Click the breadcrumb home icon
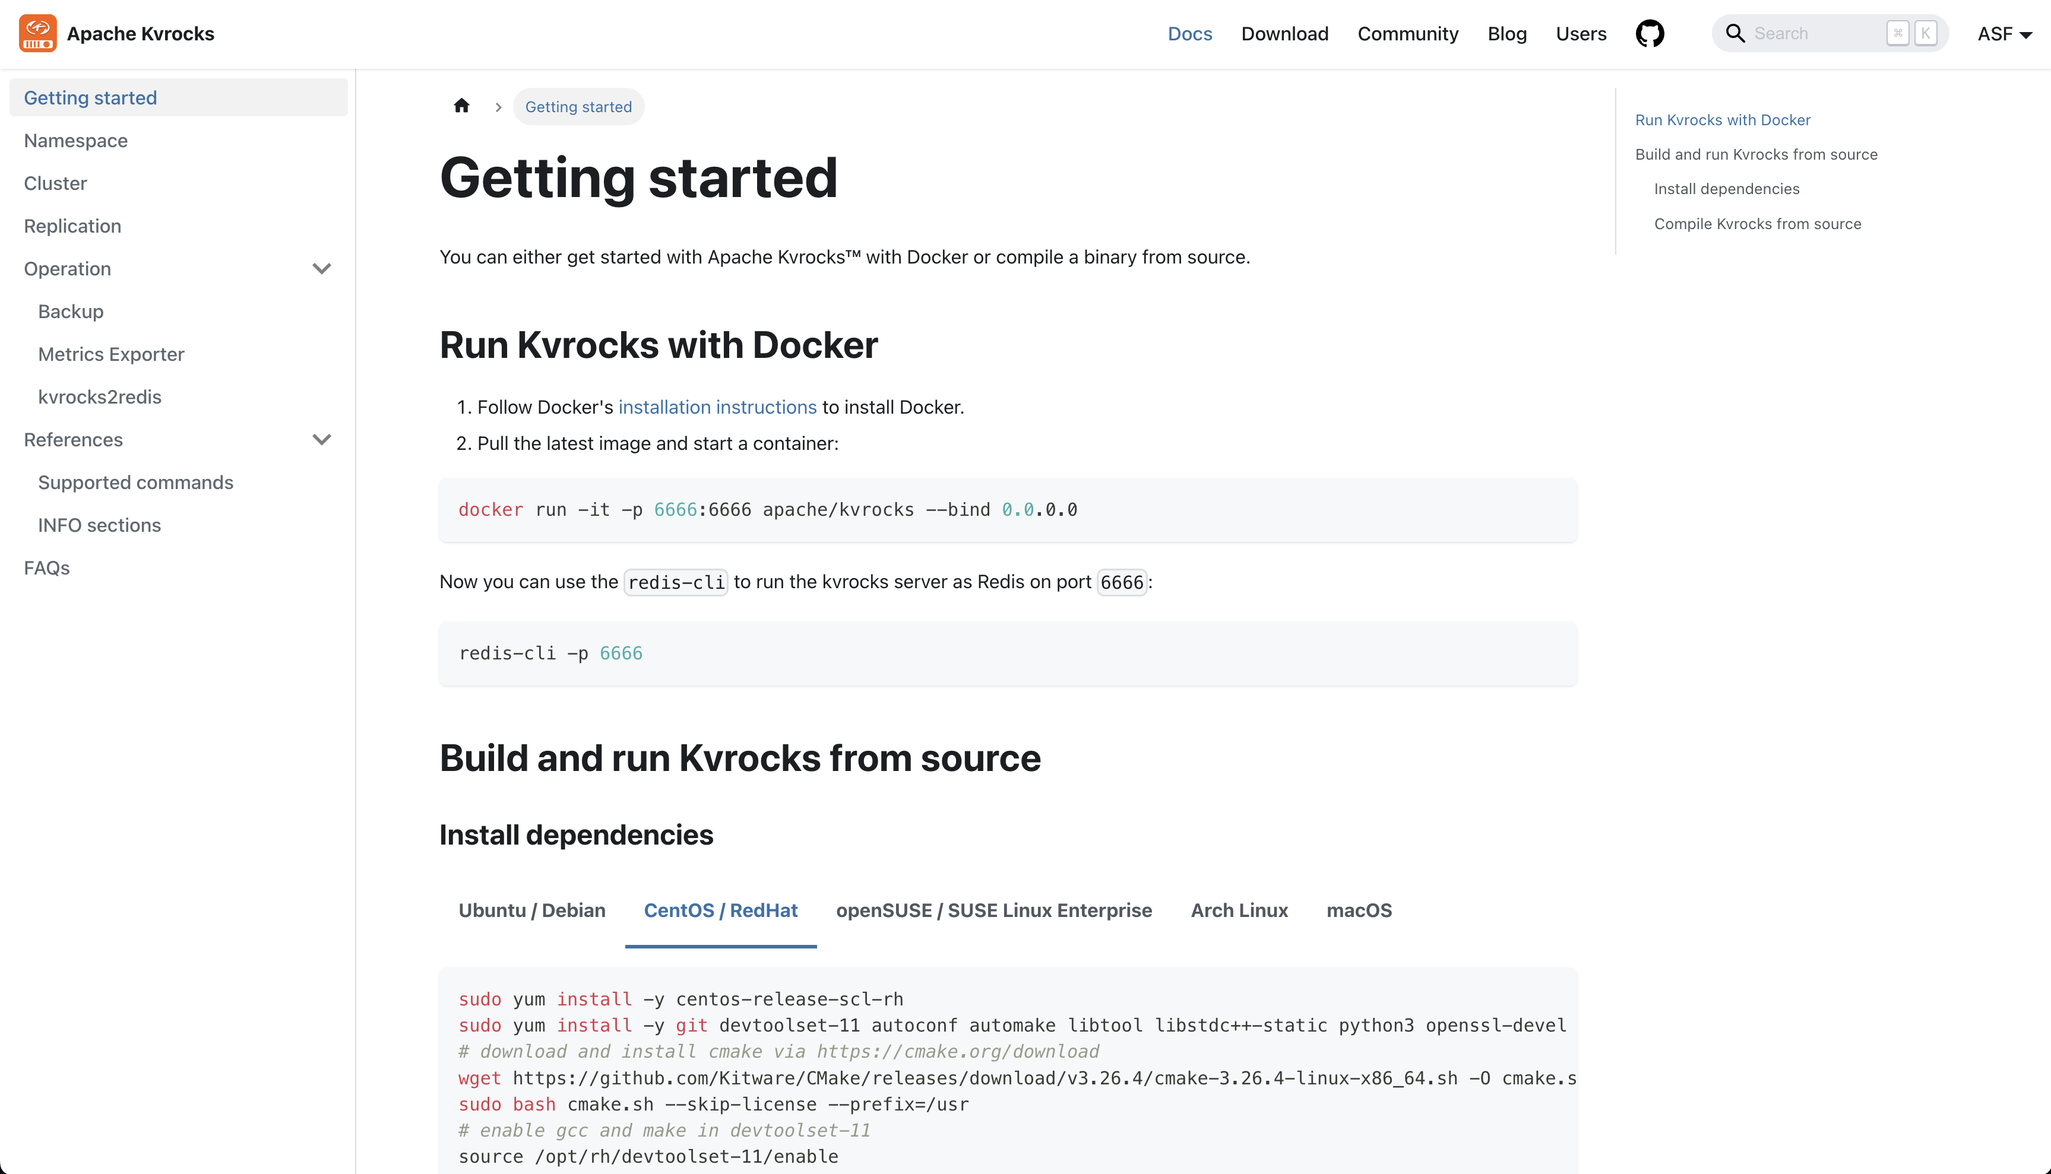The image size is (2051, 1174). (461, 106)
